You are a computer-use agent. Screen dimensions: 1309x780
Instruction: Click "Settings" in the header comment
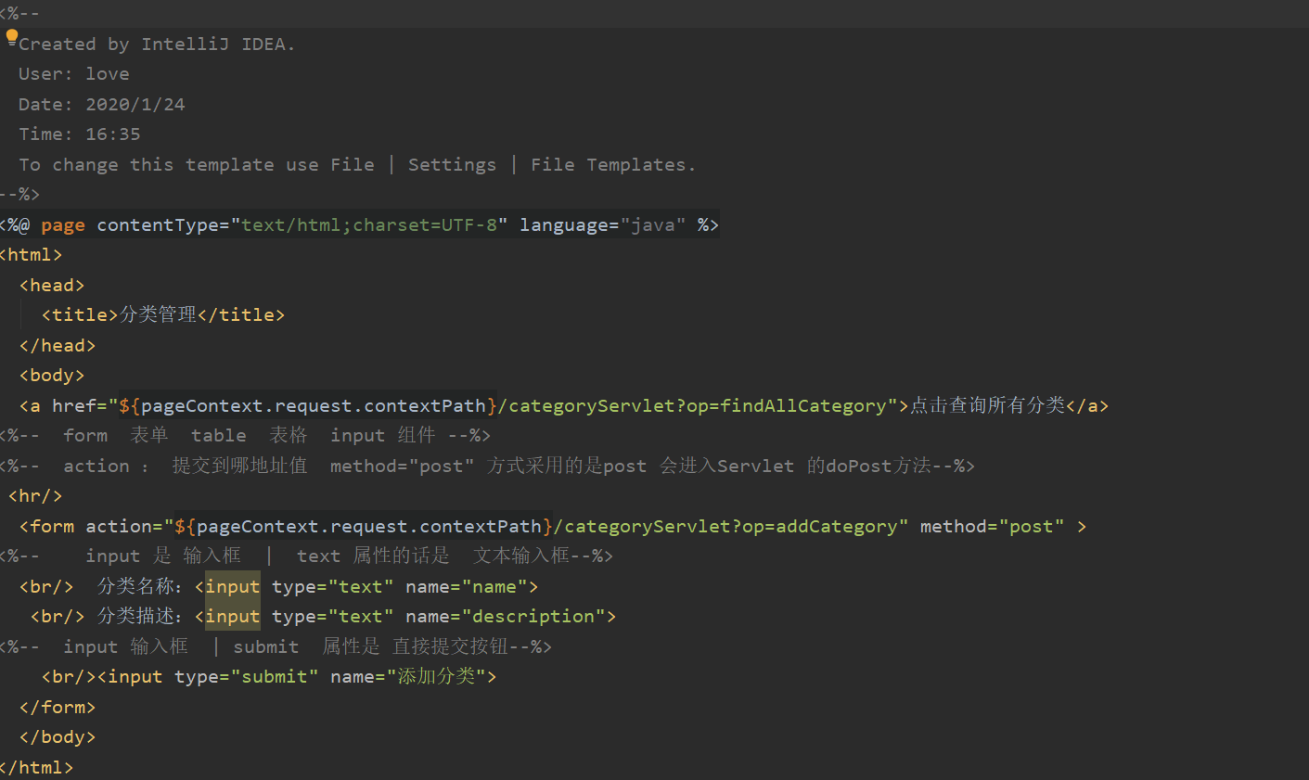[452, 165]
